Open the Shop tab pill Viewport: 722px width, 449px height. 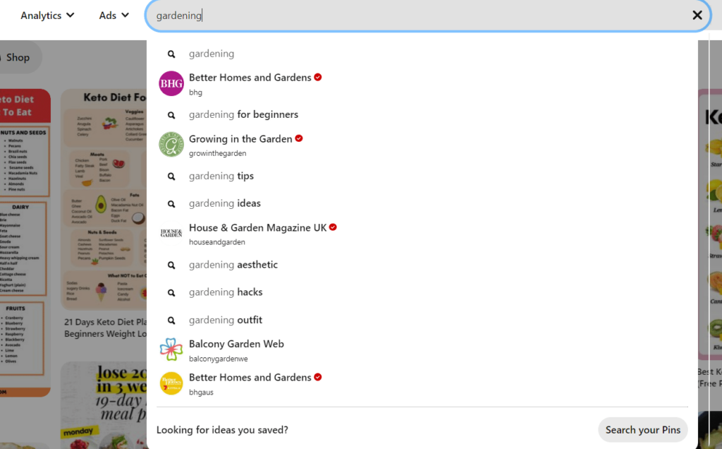[18, 58]
